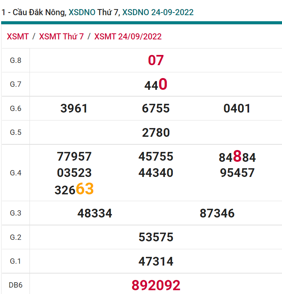Click the G.8 prize number 07
Viewport: 282px width, 294px height.
(156, 60)
